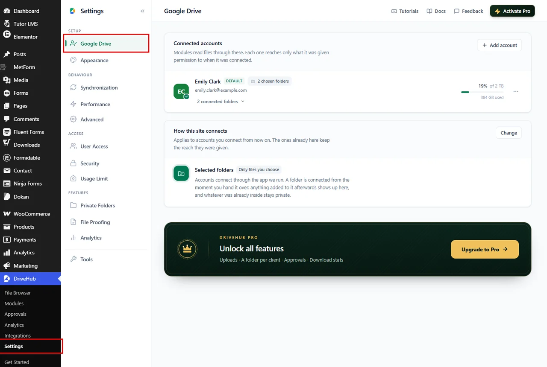Click the File Proofing document icon

click(73, 222)
